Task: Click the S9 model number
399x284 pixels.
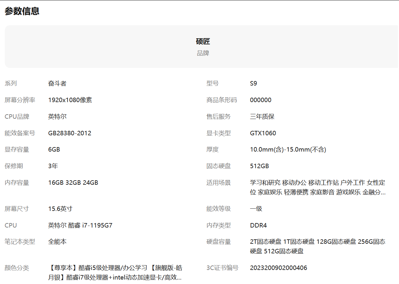Action: click(254, 83)
